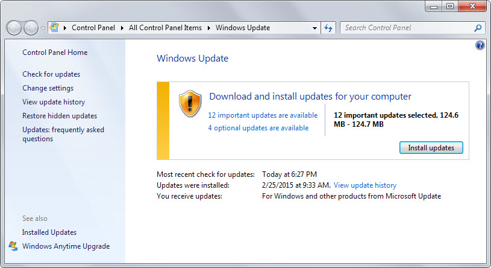The width and height of the screenshot is (491, 268).
Task: Click the Control Panel icon in address bar
Action: click(x=54, y=28)
